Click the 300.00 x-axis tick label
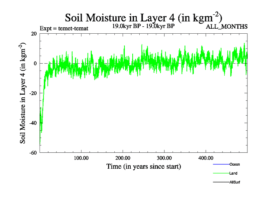 point(164,158)
